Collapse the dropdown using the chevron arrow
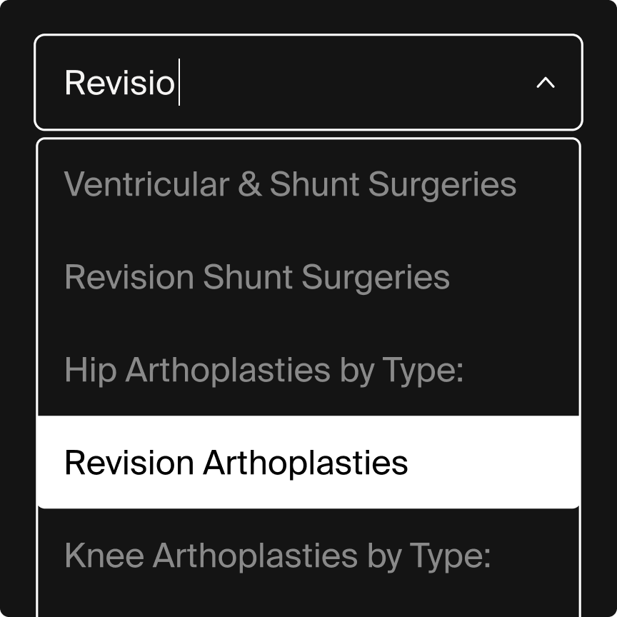 [x=546, y=83]
